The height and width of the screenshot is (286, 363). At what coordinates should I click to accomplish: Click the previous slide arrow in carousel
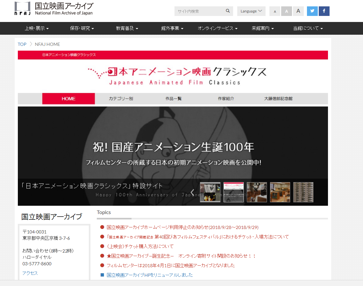tap(192, 192)
